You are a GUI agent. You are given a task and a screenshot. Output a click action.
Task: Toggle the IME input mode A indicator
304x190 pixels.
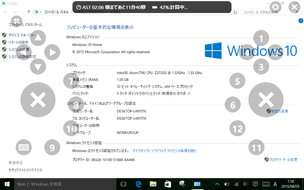click(x=275, y=184)
